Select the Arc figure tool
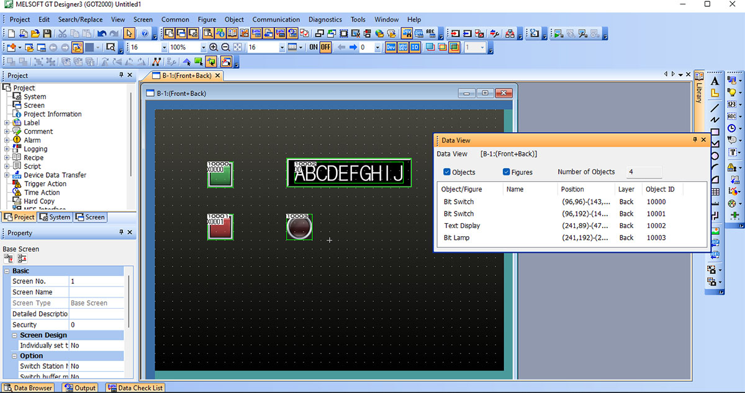Viewport: 745px width, 393px height. (x=715, y=167)
